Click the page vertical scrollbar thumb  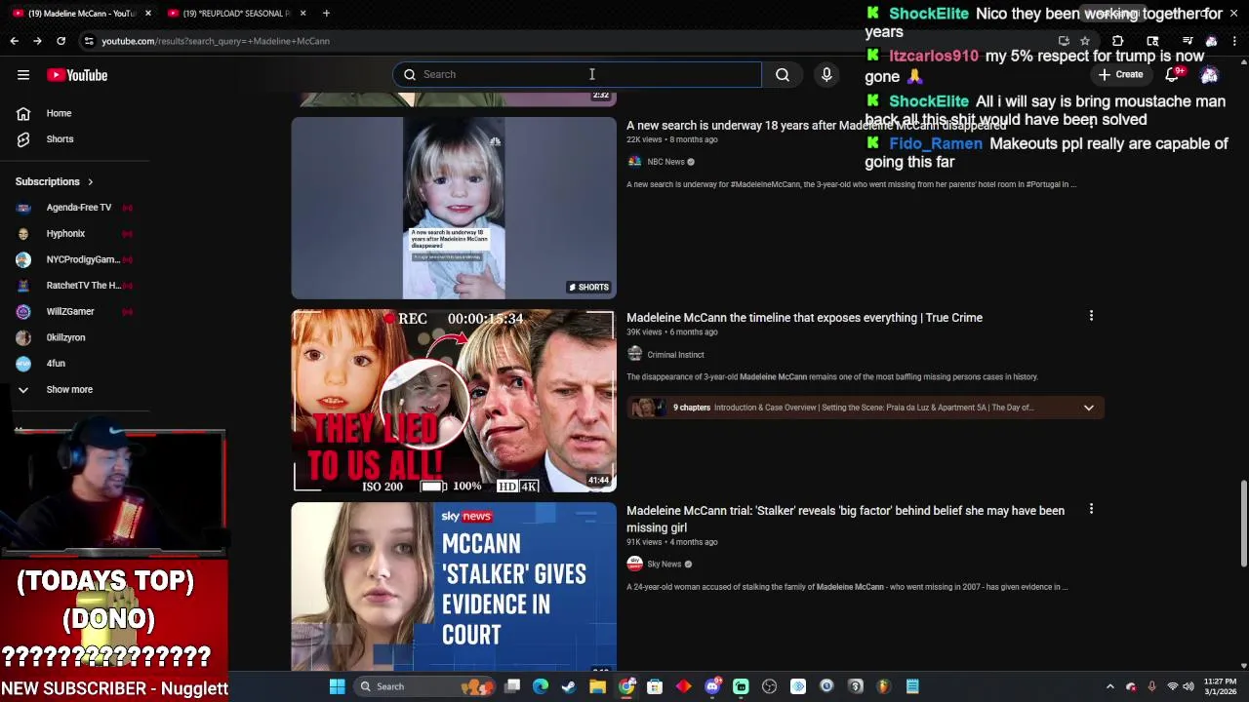click(1243, 523)
